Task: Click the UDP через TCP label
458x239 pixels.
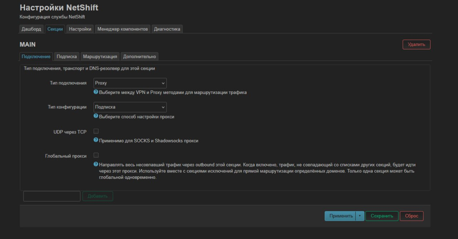Action: 70,132
